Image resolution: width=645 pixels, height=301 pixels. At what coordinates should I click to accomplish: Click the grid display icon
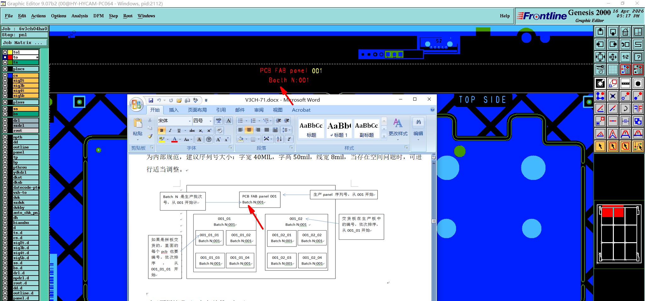click(613, 70)
